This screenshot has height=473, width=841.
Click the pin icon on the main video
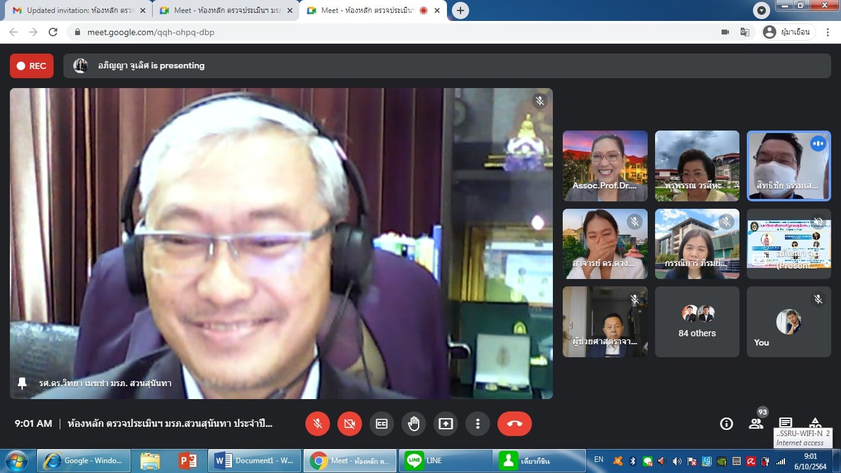click(x=23, y=383)
